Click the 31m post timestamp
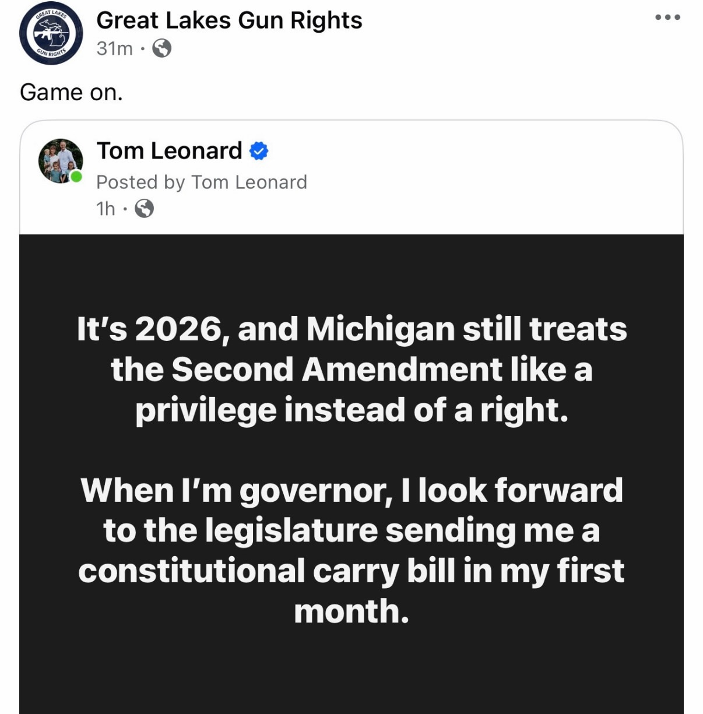 pos(114,48)
